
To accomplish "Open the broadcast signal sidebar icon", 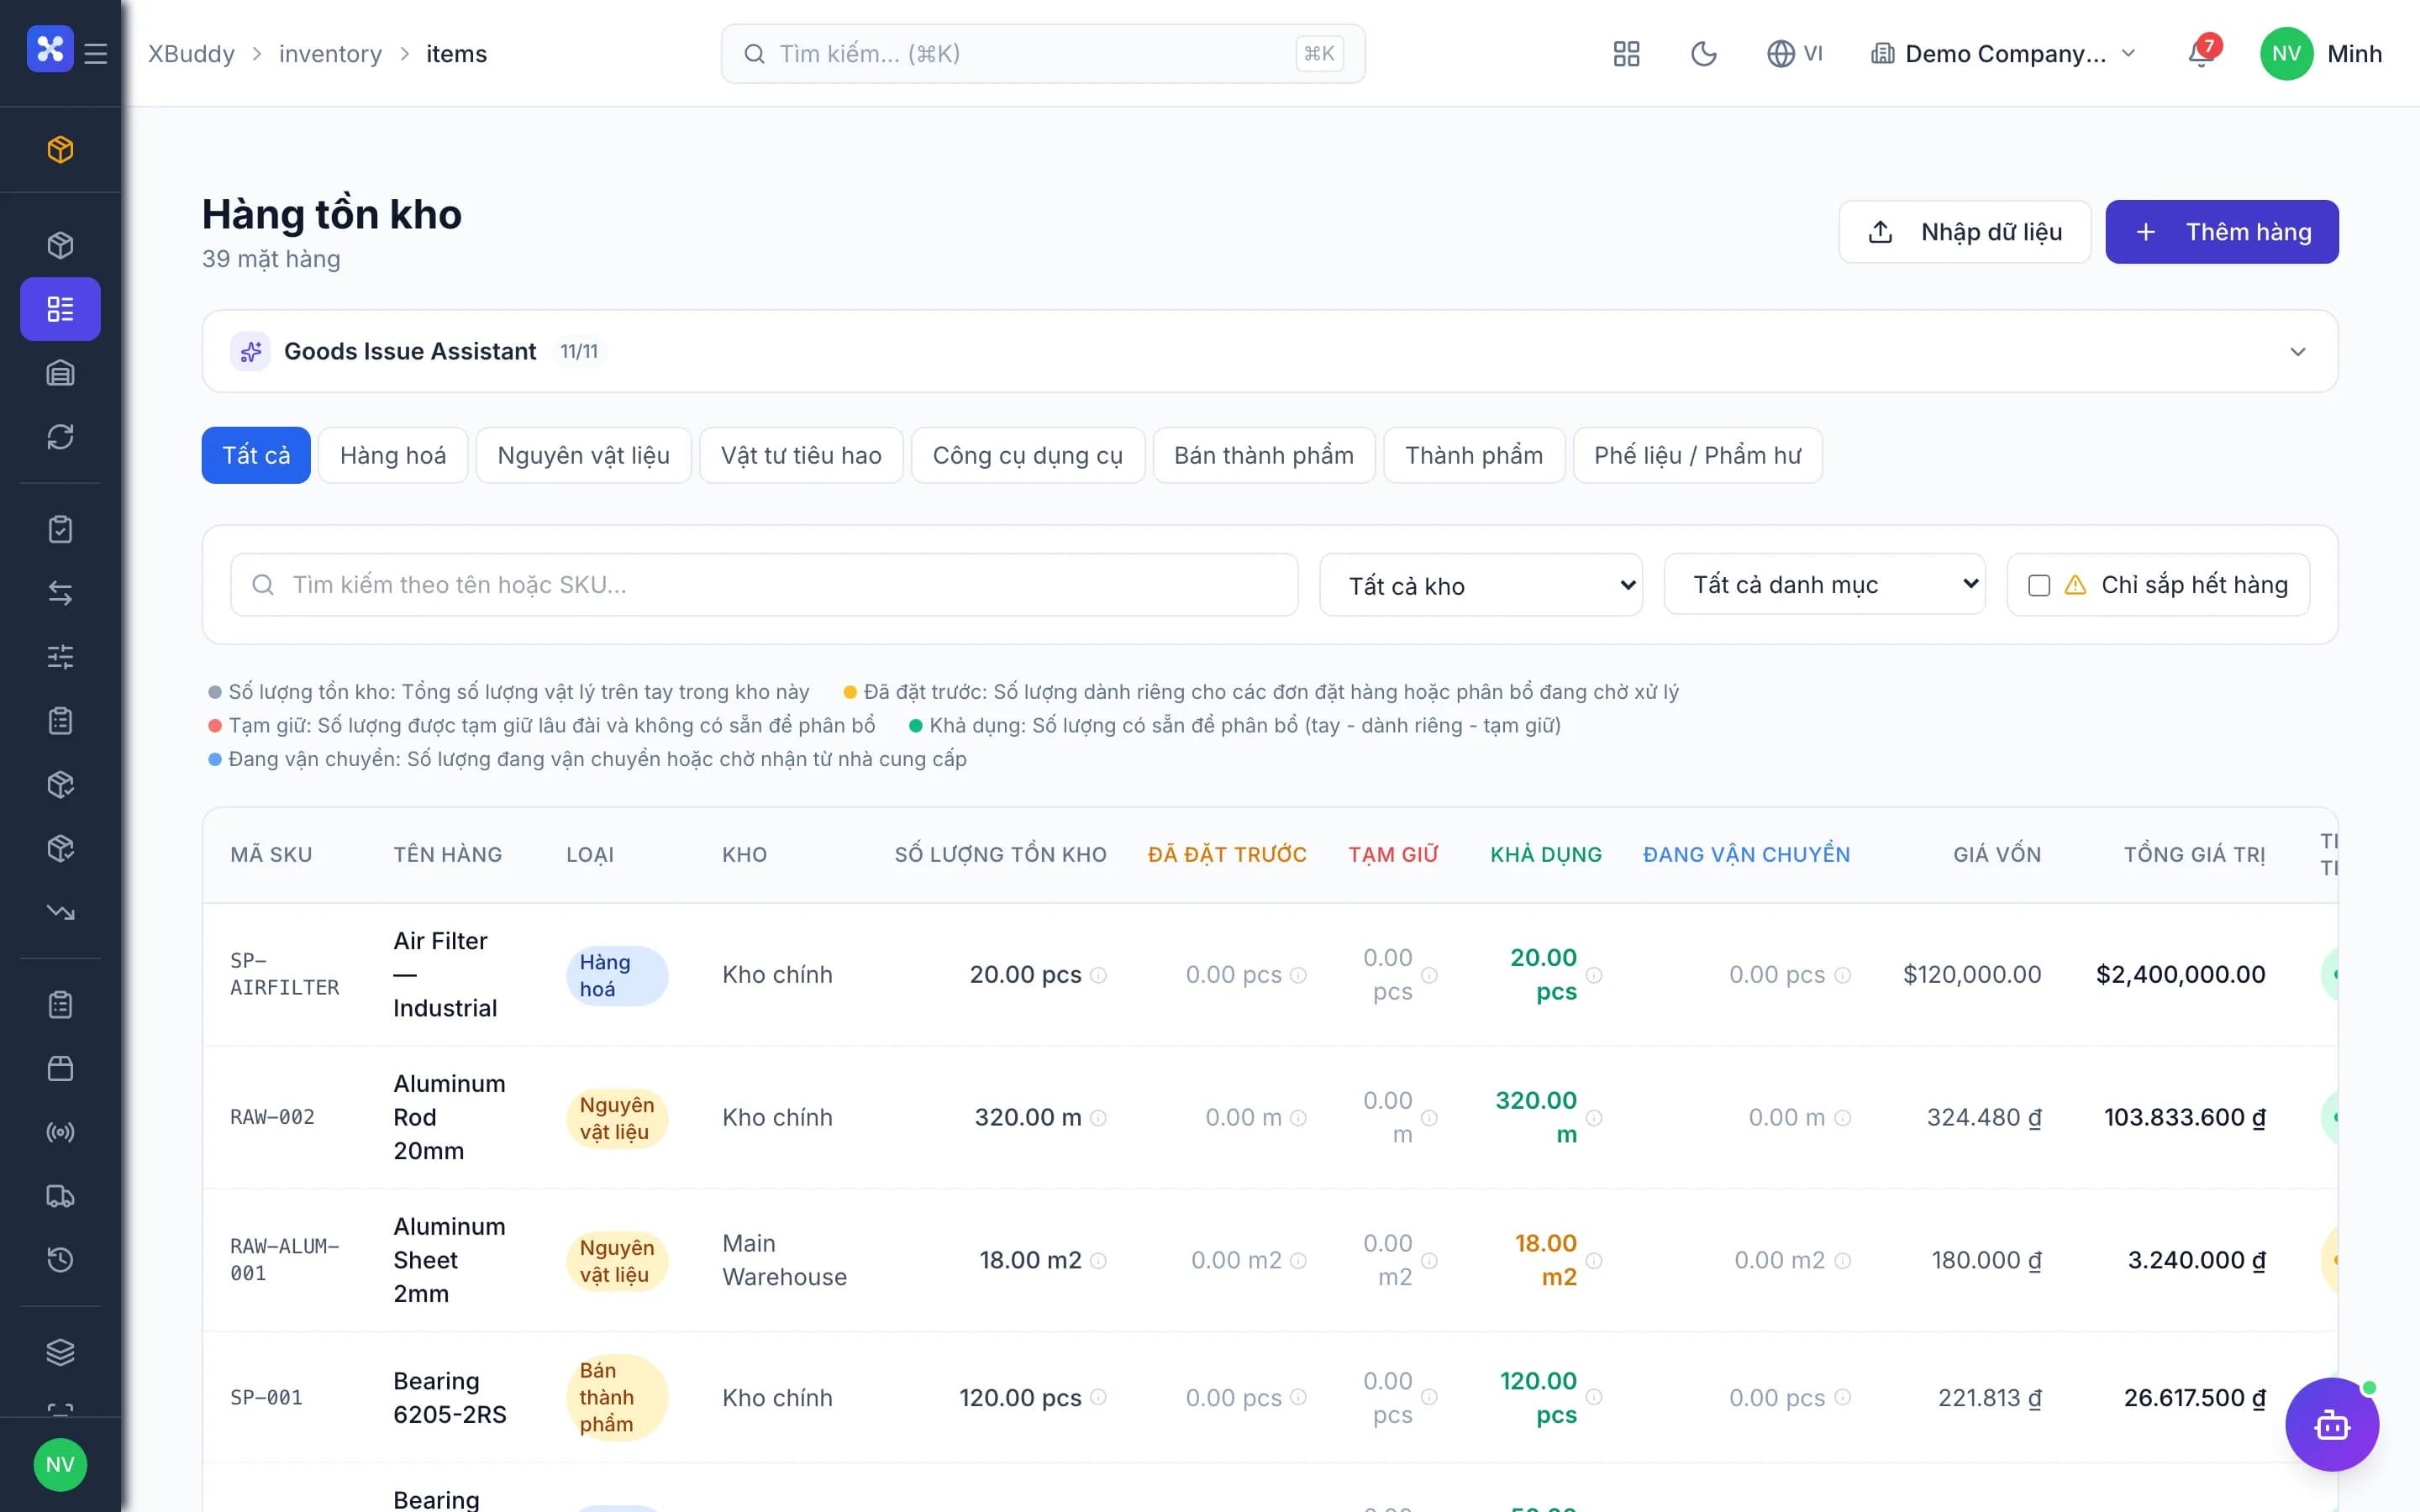I will (60, 1132).
